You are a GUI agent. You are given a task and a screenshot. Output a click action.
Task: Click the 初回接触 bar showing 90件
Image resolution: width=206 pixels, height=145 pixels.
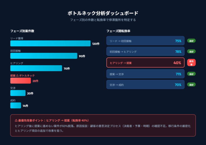[44, 56]
